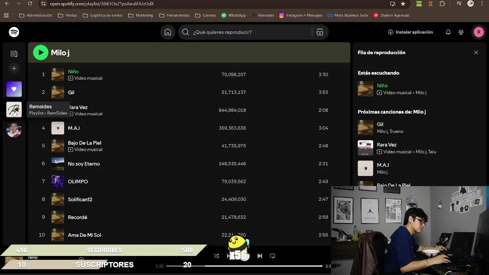Open notifications bell icon
The height and width of the screenshot is (275, 489).
[x=448, y=32]
